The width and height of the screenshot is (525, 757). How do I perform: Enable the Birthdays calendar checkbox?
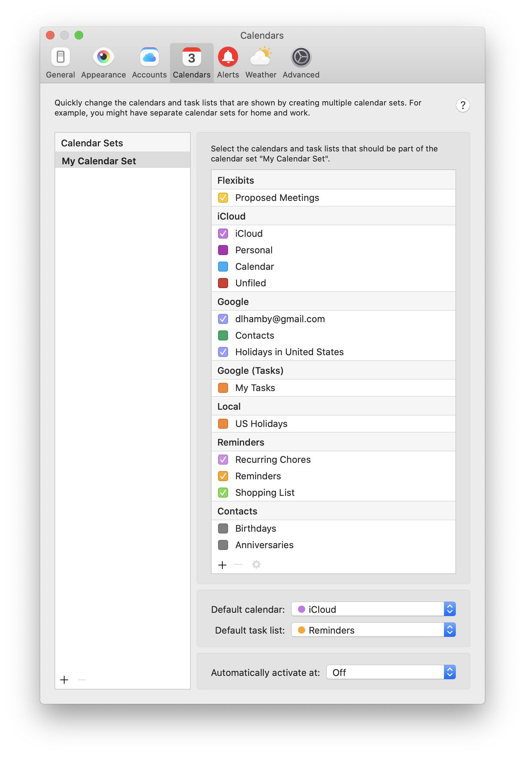coord(223,528)
